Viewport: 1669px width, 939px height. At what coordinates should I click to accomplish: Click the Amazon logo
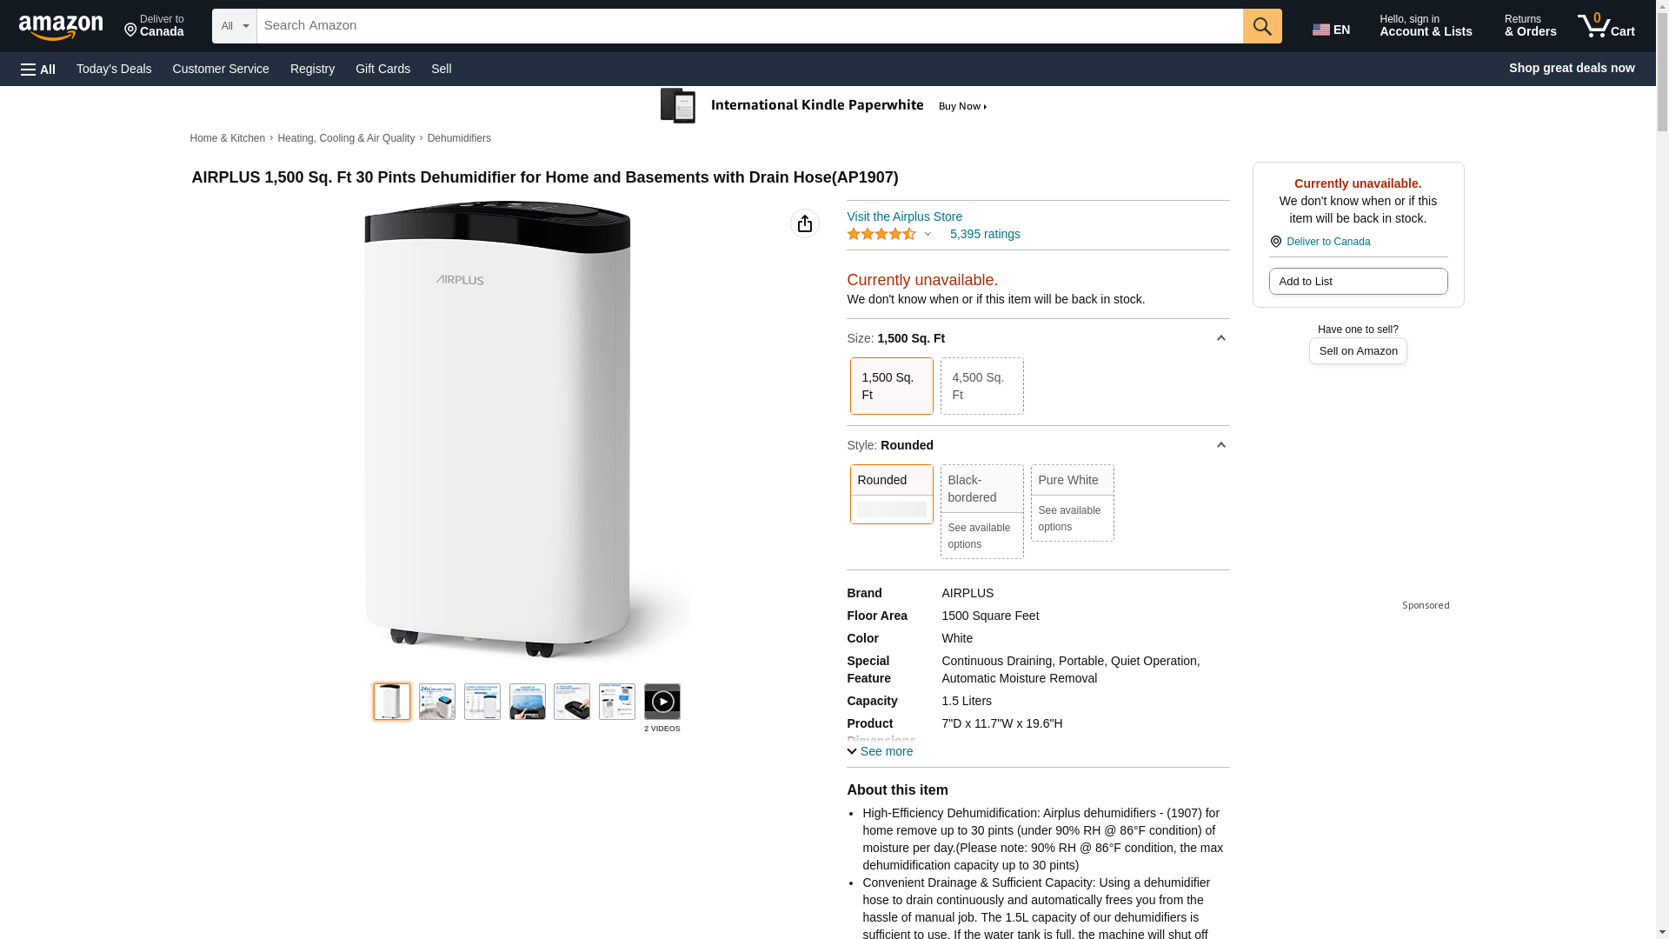[61, 27]
